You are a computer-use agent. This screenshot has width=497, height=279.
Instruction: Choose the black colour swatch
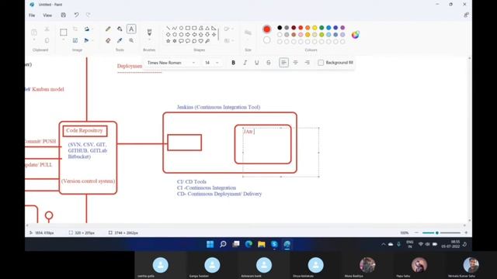click(280, 28)
